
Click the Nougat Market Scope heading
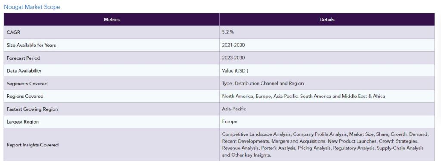(32, 7)
